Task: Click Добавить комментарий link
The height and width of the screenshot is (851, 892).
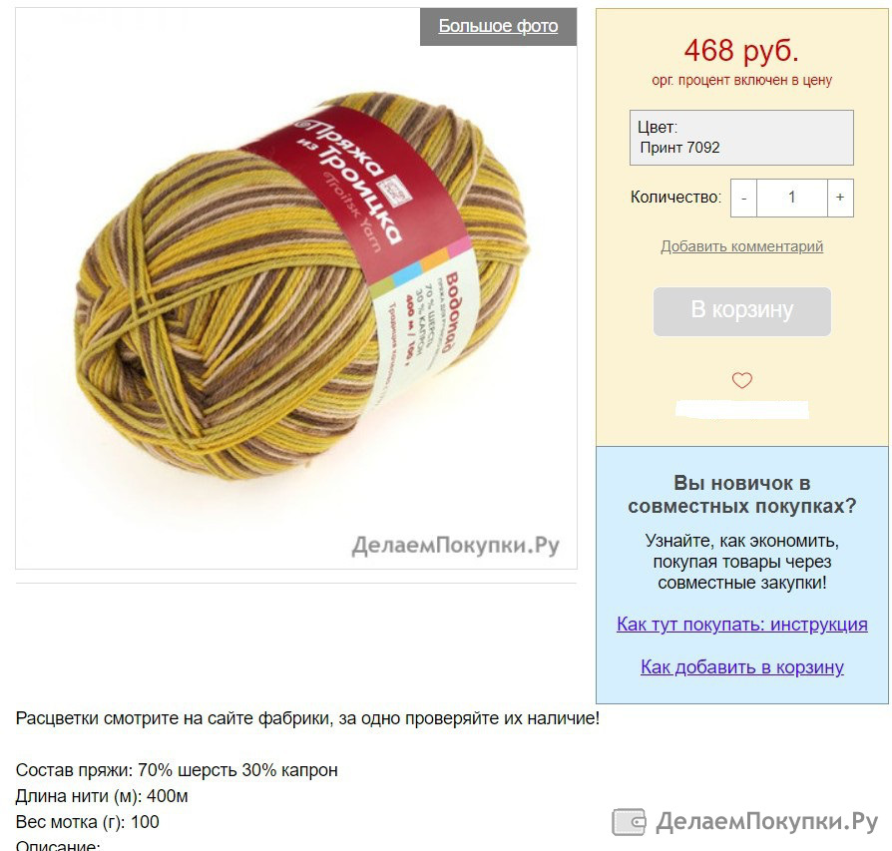Action: click(741, 246)
